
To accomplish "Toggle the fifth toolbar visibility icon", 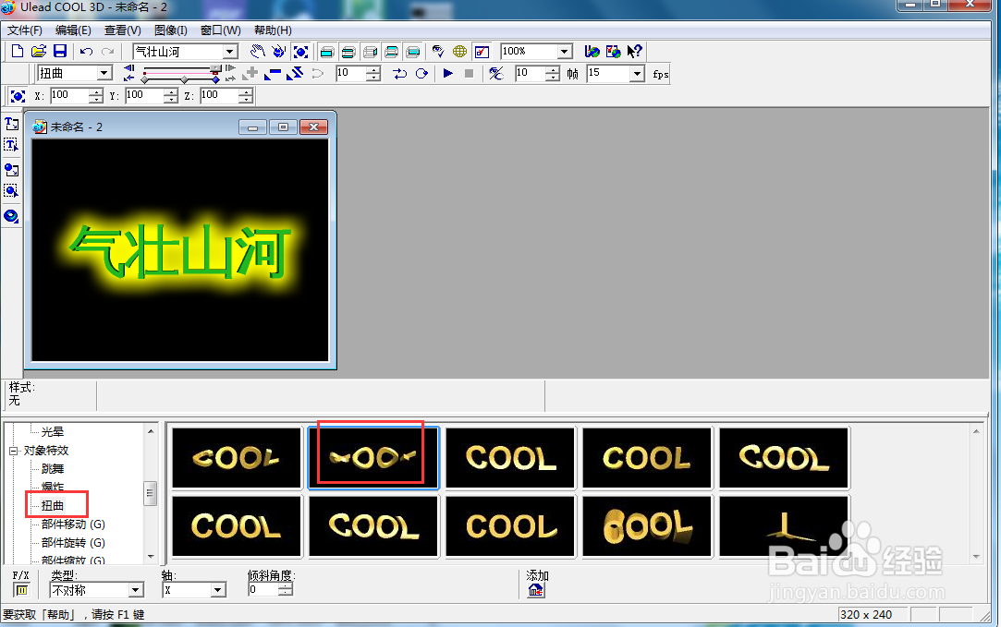I will click(414, 51).
